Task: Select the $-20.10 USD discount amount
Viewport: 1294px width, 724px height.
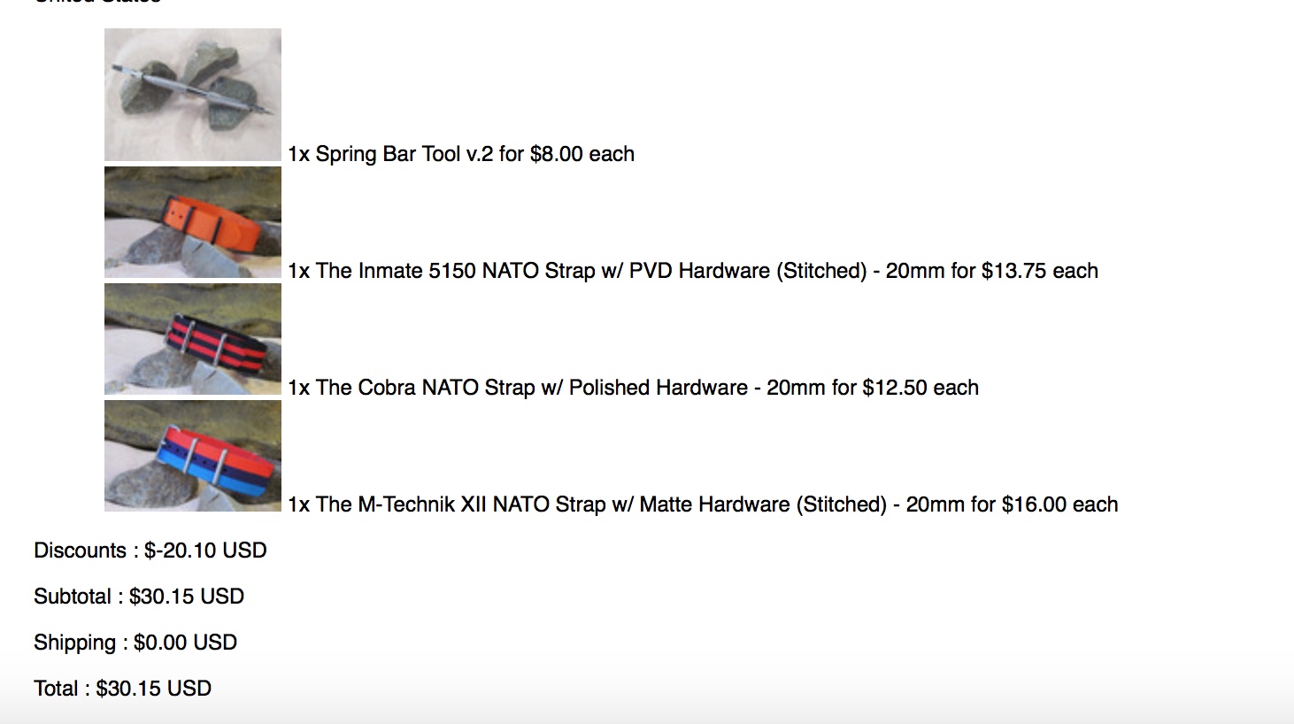Action: point(205,551)
